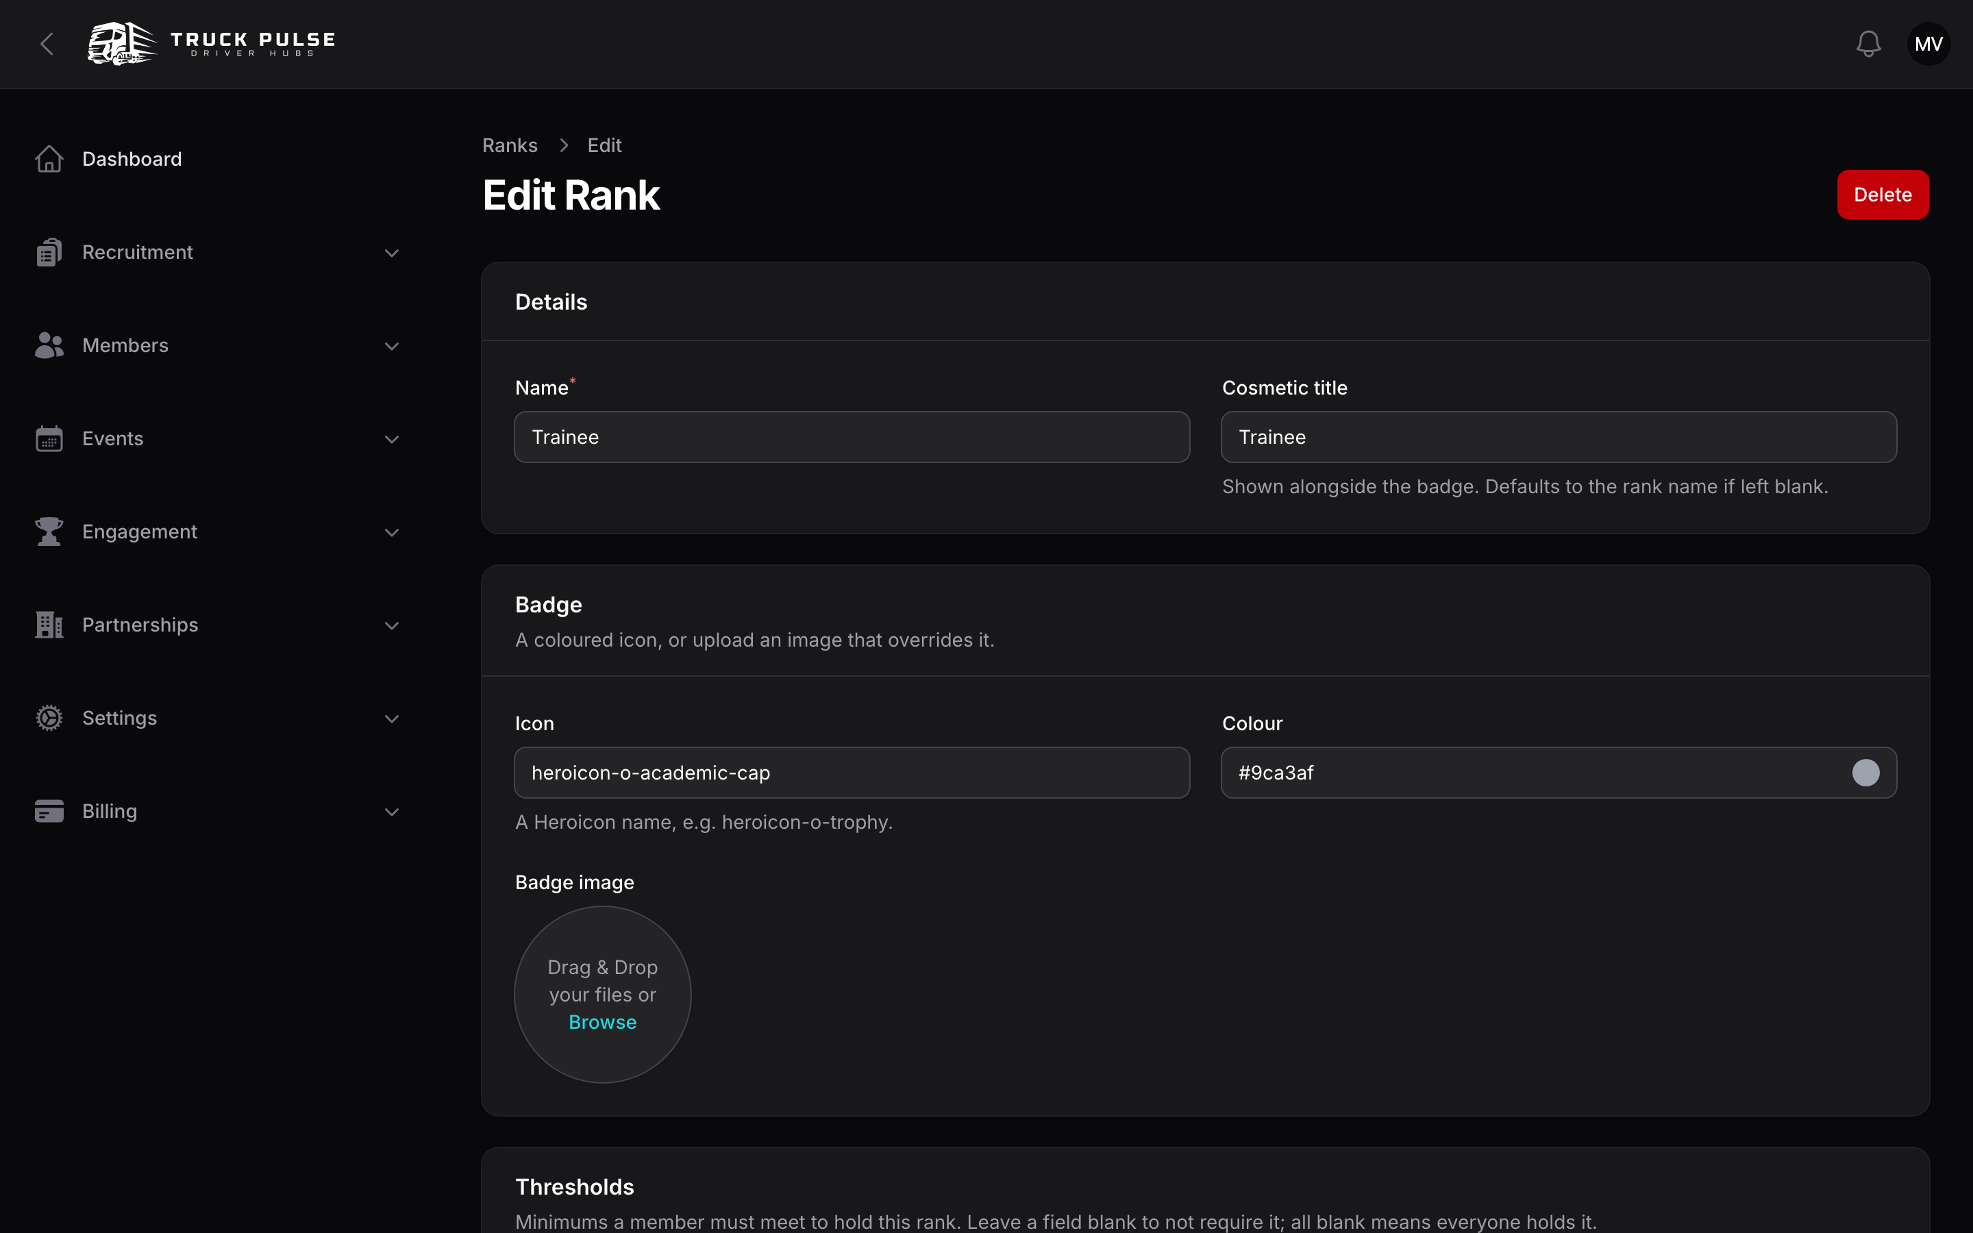Expand the Members chevron
Image resolution: width=1973 pixels, height=1233 pixels.
coord(391,346)
